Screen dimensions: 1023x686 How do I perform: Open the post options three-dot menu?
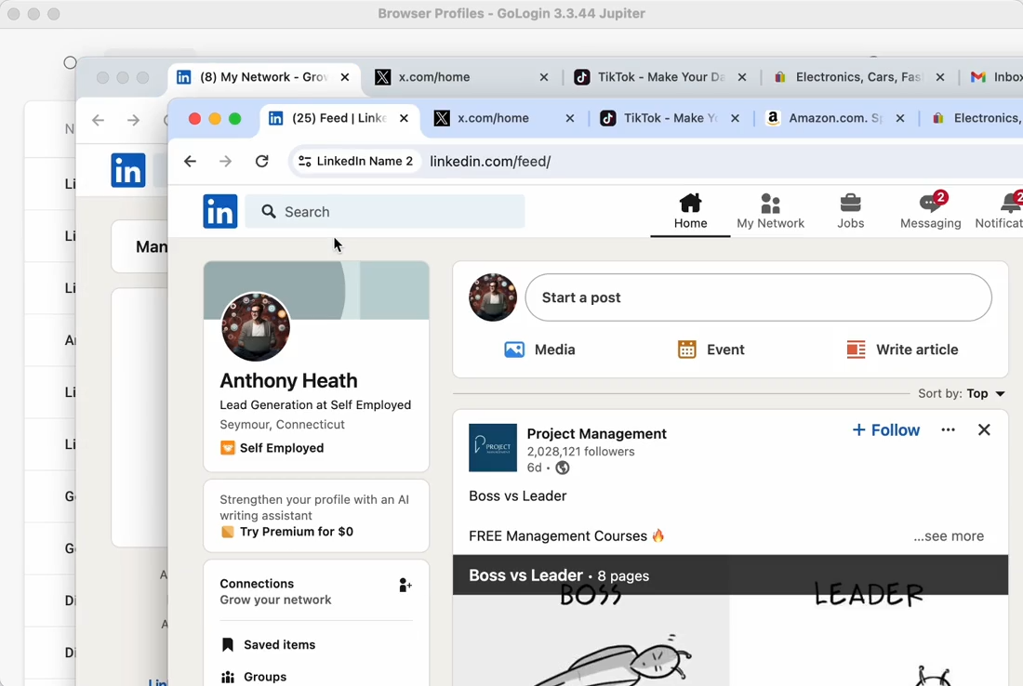[948, 429]
